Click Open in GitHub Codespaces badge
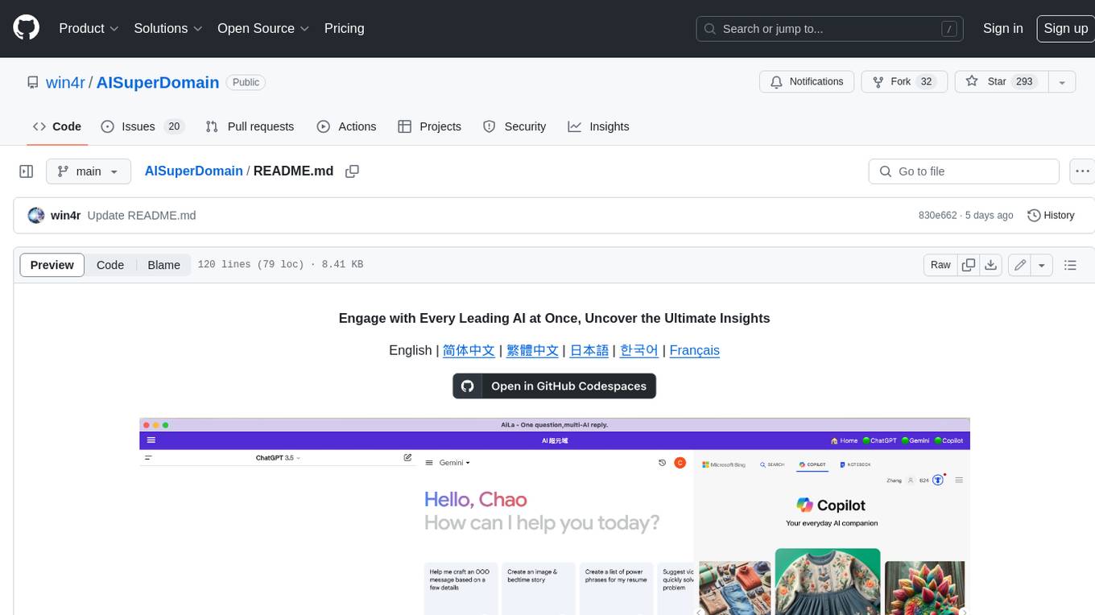The image size is (1095, 615). (554, 386)
